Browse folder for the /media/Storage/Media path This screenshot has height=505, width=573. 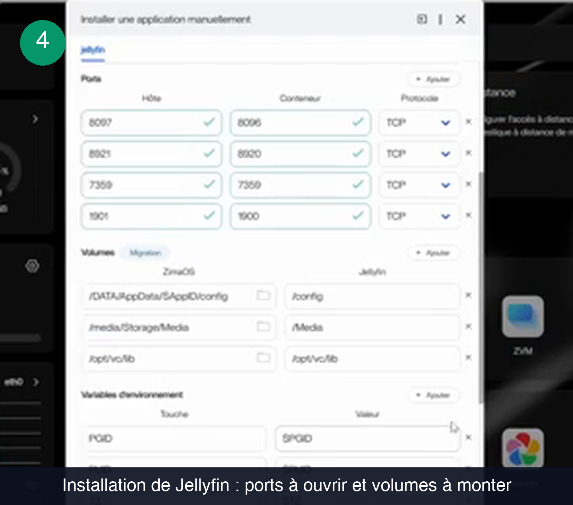[264, 327]
